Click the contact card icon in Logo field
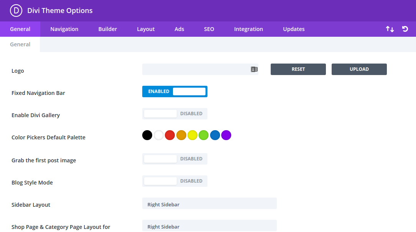The image size is (416, 232). [254, 69]
